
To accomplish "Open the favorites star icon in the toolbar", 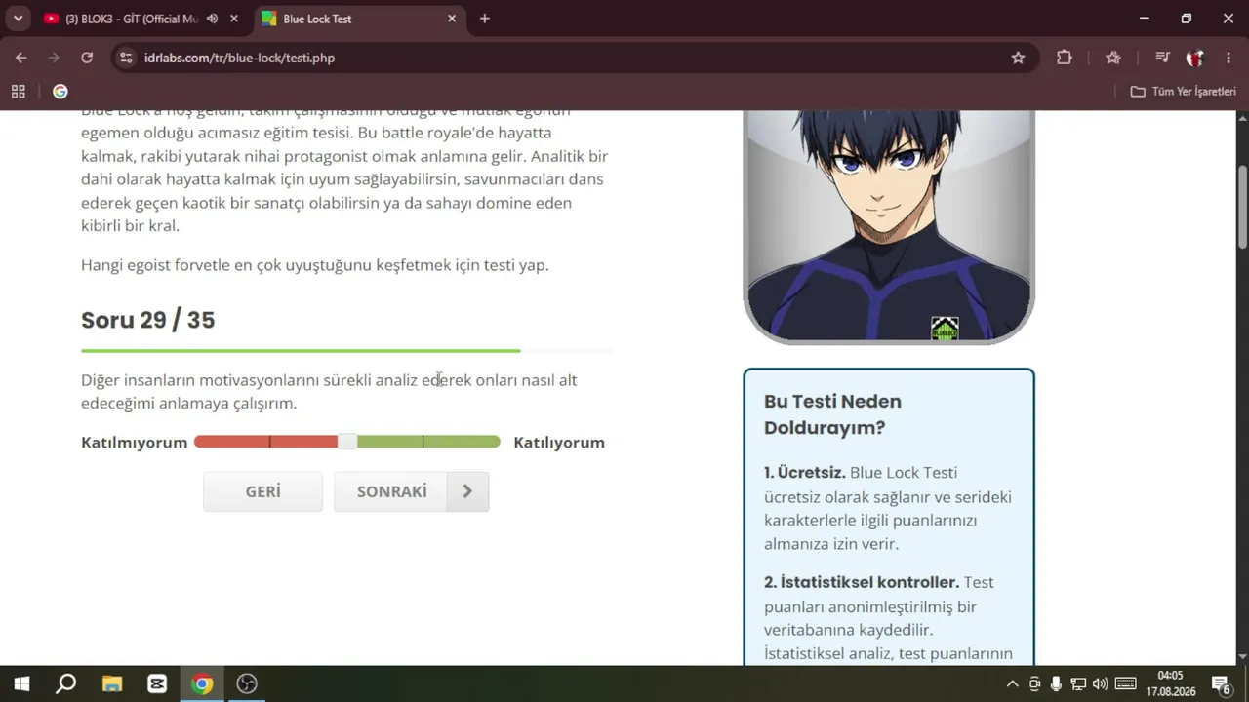I will (1113, 58).
